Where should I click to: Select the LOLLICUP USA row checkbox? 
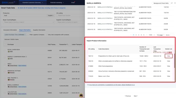5,93
